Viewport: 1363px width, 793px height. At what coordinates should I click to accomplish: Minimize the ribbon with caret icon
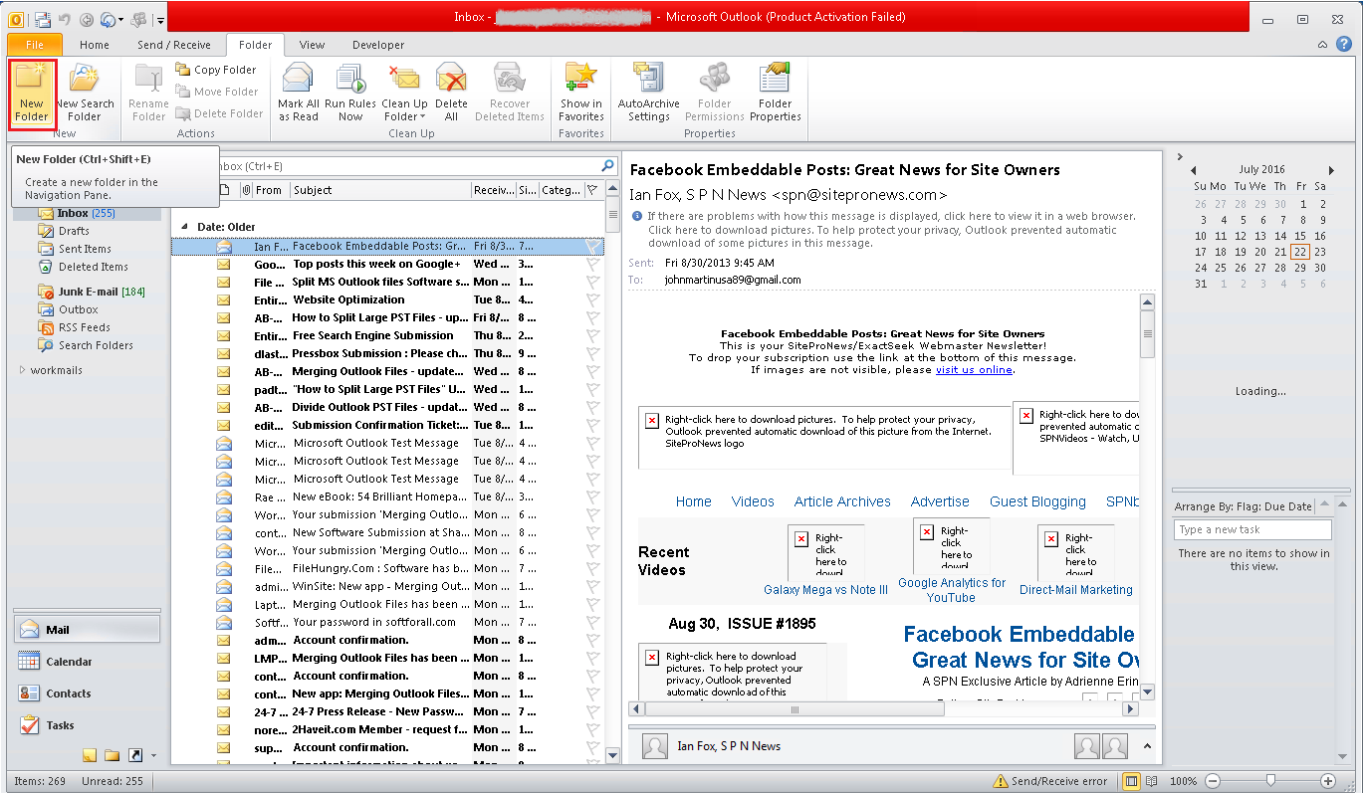(1321, 45)
